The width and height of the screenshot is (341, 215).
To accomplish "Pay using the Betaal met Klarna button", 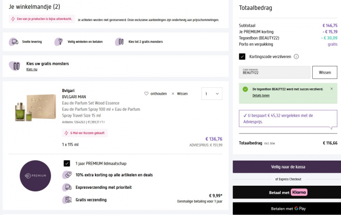I will pyautogui.click(x=285, y=191).
